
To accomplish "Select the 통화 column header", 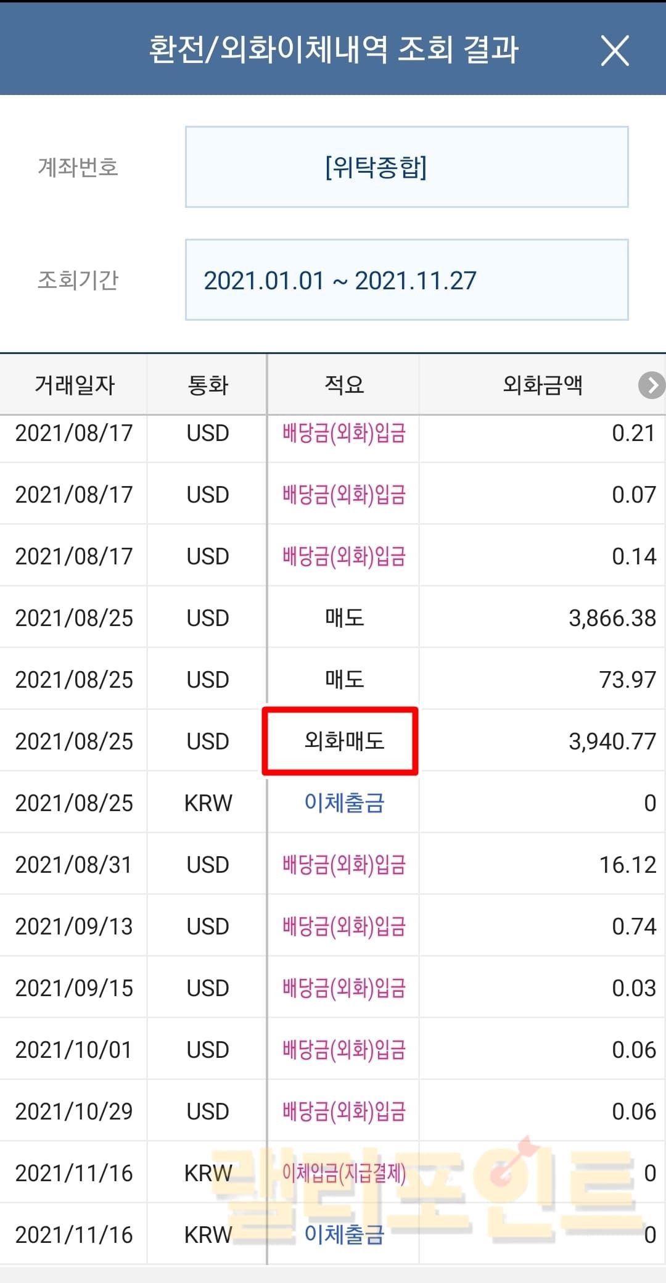I will [208, 385].
